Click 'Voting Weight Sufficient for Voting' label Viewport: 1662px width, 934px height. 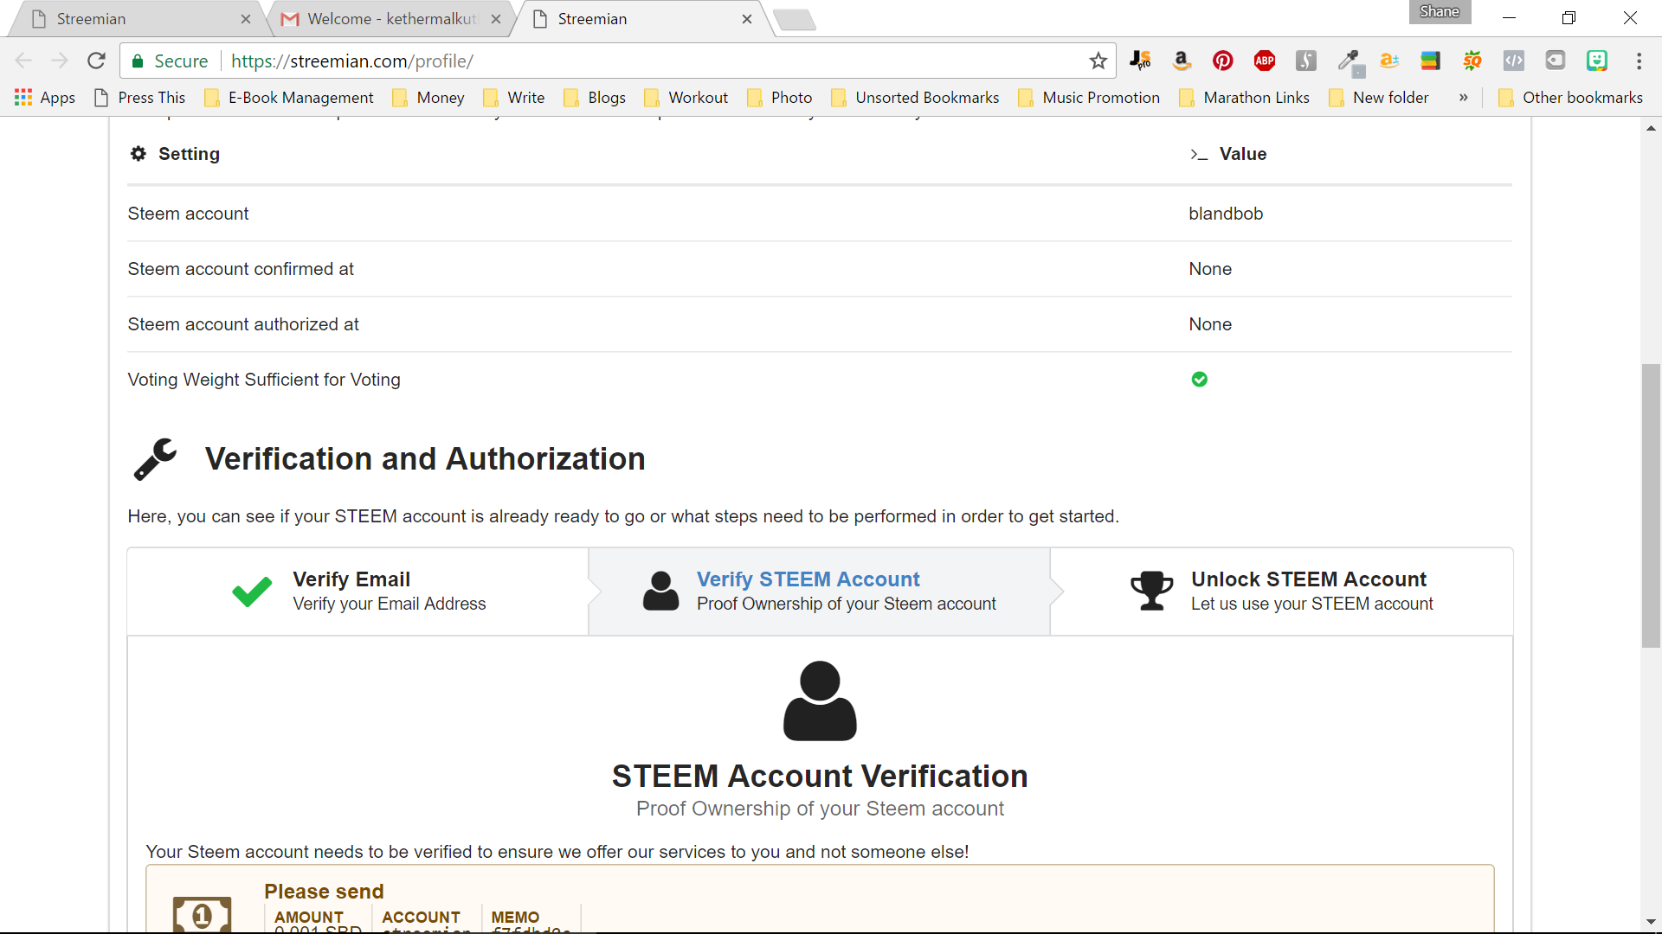(264, 380)
